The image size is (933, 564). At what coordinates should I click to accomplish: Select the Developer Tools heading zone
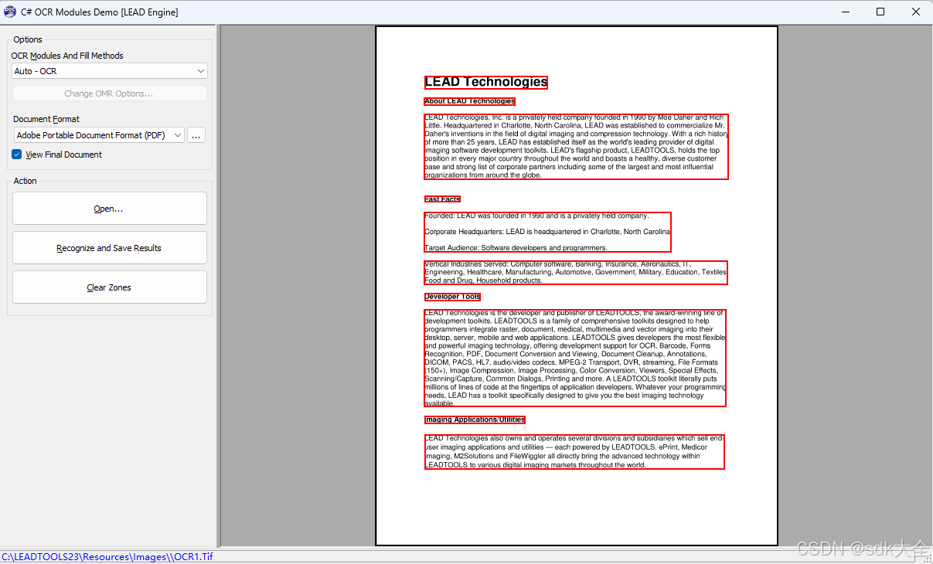452,297
